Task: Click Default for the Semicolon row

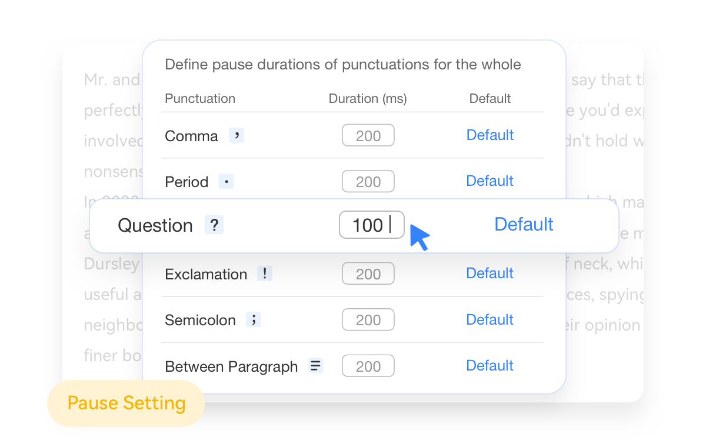Action: pos(489,319)
